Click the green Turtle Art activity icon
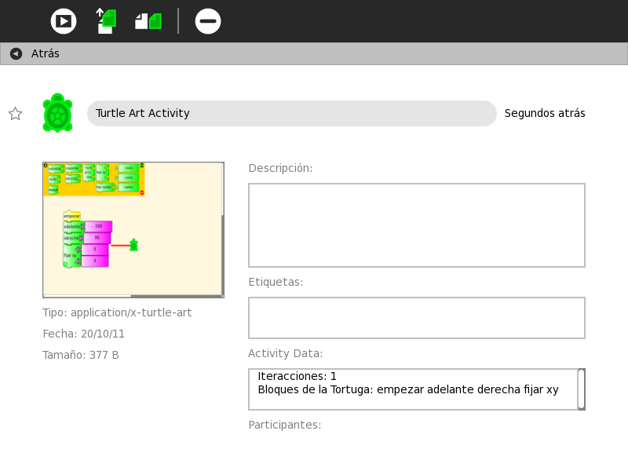 [57, 113]
